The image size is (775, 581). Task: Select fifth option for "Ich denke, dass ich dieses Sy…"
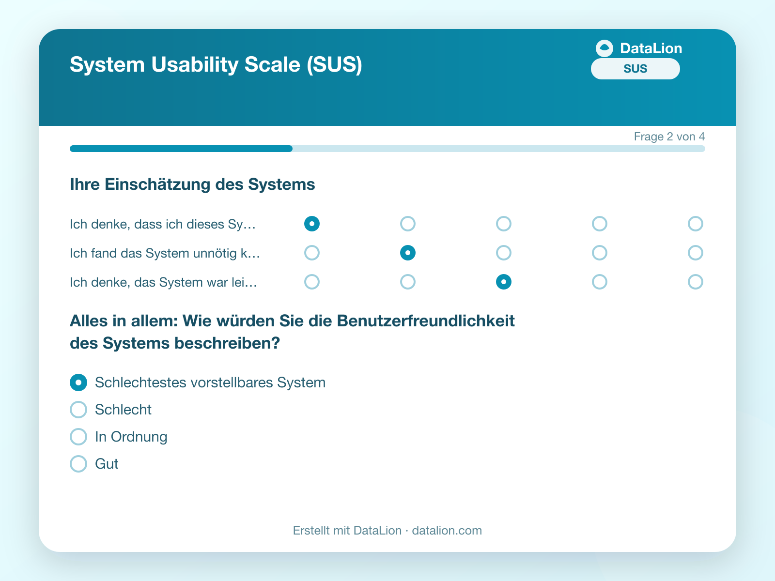click(x=696, y=224)
